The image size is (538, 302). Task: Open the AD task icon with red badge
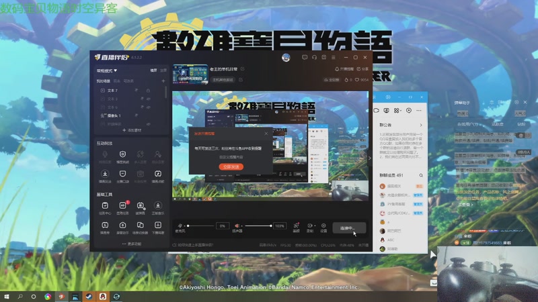click(x=122, y=205)
